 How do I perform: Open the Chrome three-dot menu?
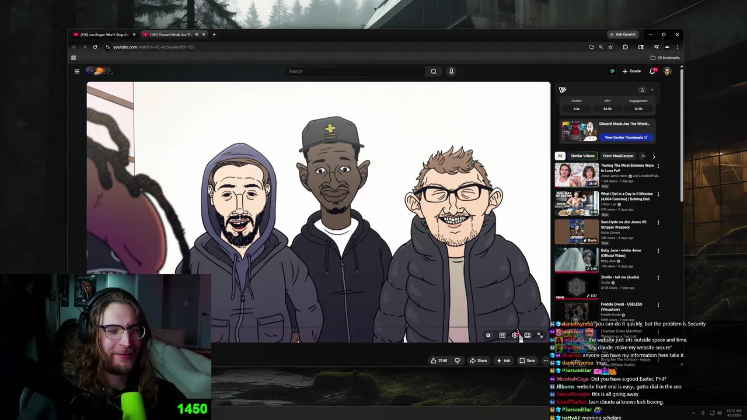click(678, 47)
